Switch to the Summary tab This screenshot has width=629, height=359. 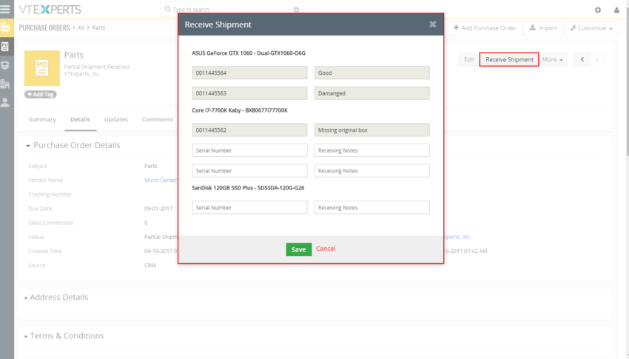(42, 119)
